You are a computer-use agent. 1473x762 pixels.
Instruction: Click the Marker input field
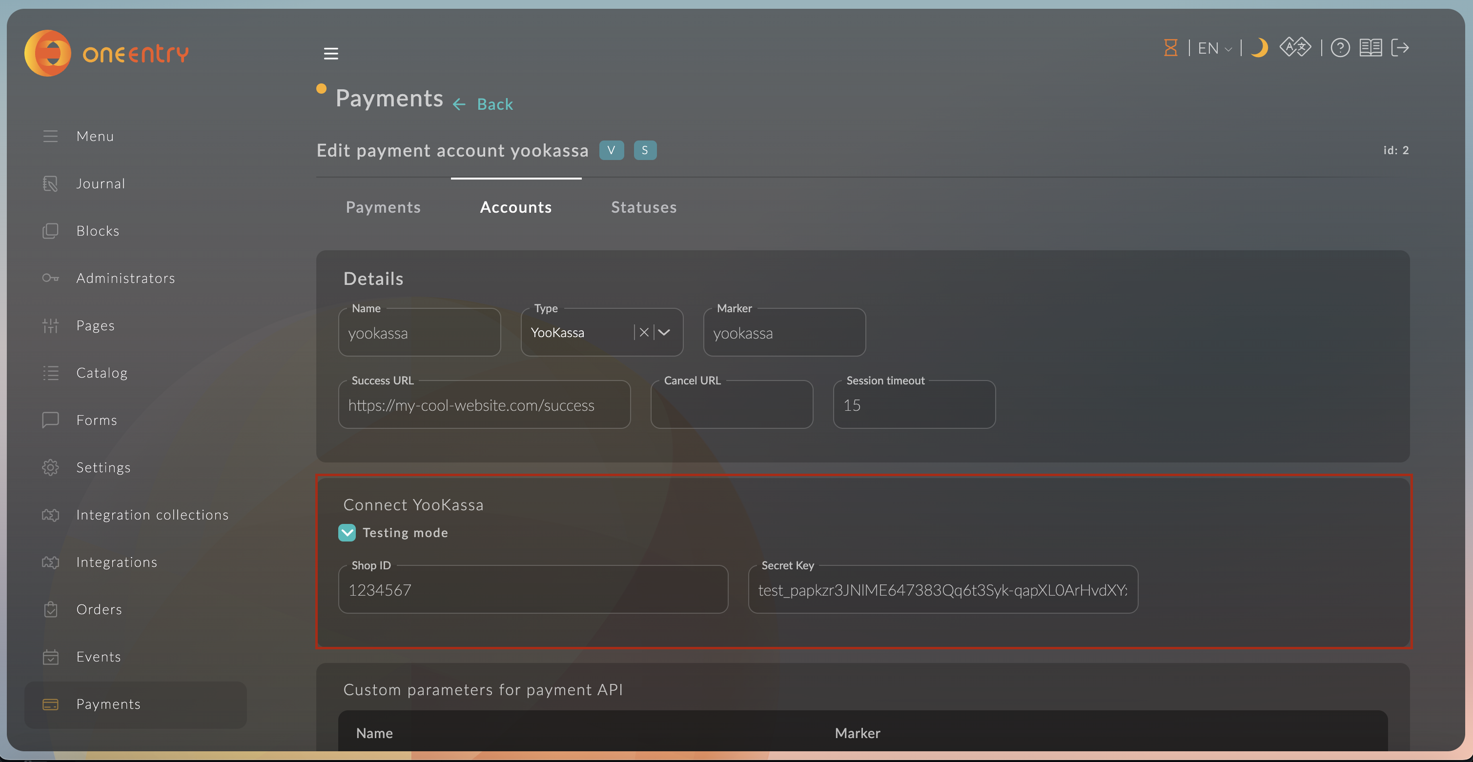point(784,333)
